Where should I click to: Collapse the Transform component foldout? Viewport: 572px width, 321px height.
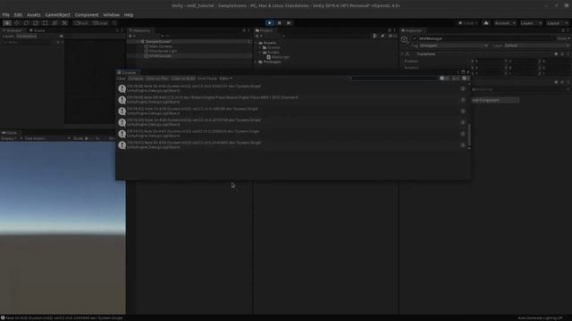[402, 53]
